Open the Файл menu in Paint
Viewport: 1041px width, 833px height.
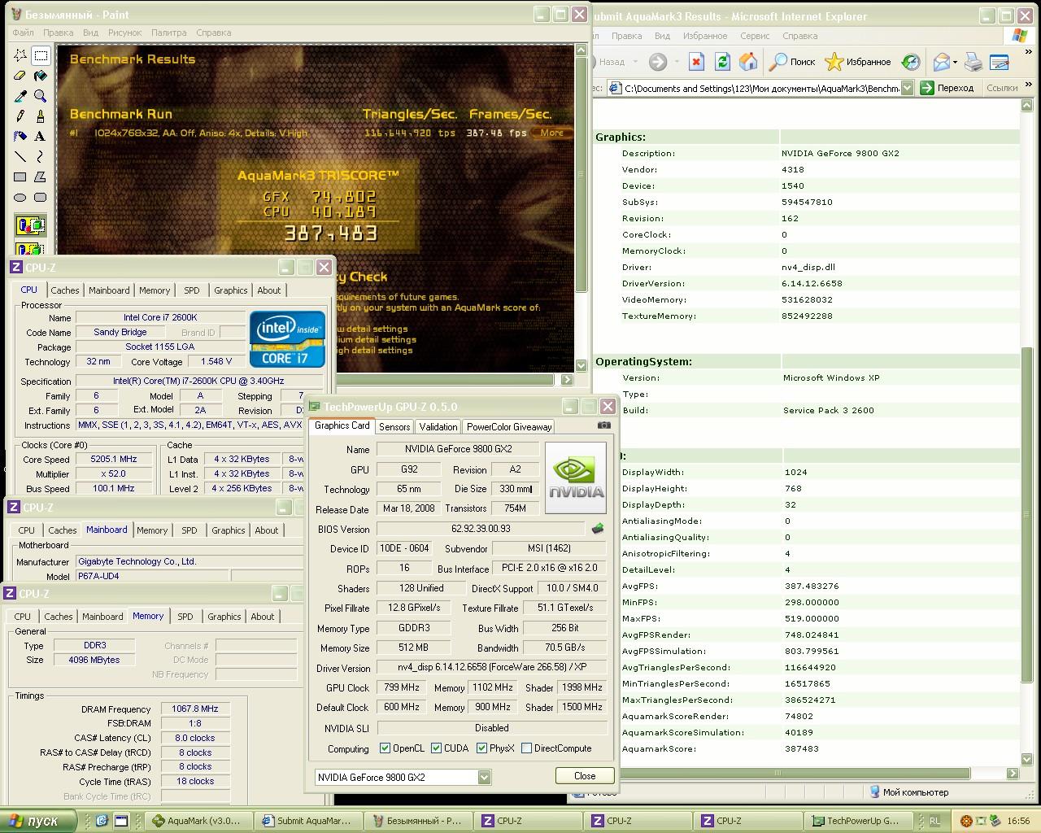click(x=23, y=33)
